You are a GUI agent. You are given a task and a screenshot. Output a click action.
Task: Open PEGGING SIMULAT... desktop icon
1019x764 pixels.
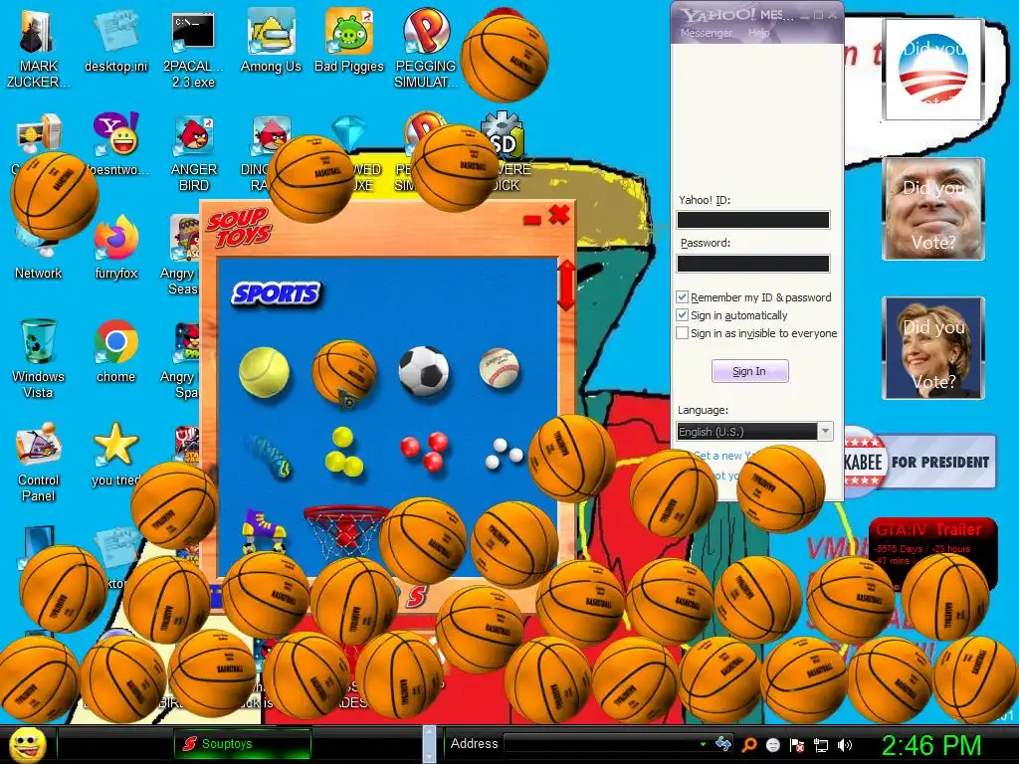(x=426, y=47)
